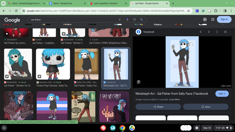The image size is (235, 132).
Task: Go back to the previous page
Action: (x=4, y=11)
